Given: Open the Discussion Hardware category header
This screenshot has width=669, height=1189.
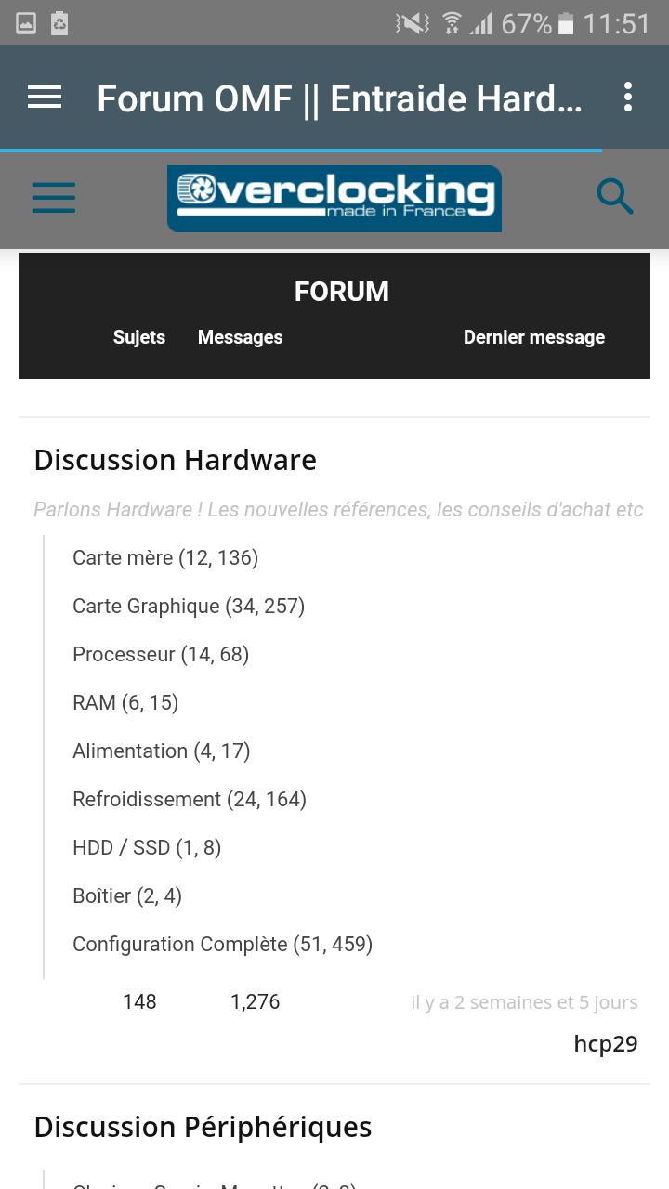Looking at the screenshot, I should click(x=175, y=459).
